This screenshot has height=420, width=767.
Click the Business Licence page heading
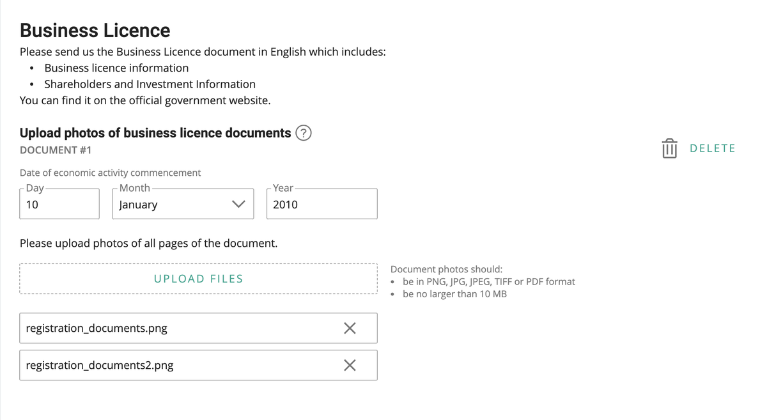coord(95,31)
